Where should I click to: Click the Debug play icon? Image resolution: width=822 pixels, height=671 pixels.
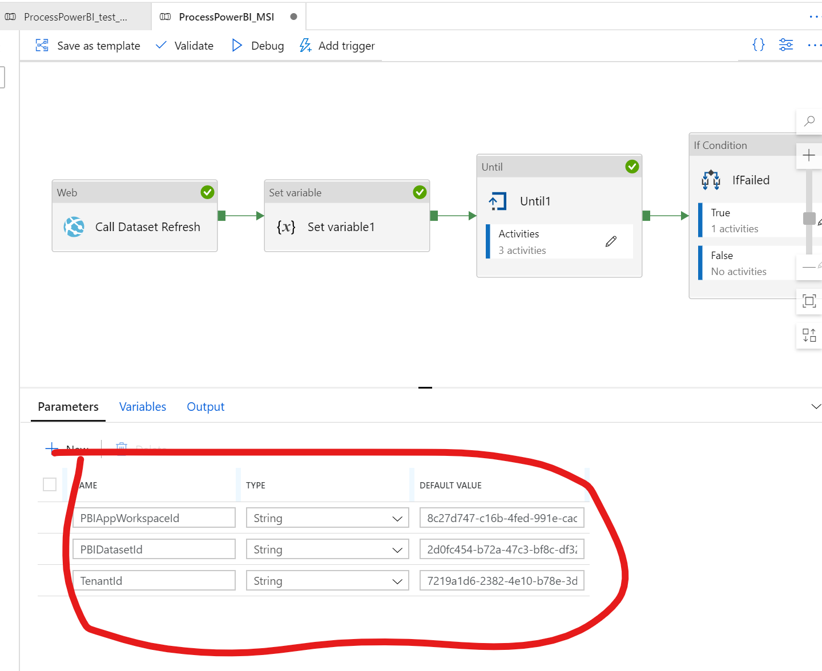pyautogui.click(x=237, y=45)
